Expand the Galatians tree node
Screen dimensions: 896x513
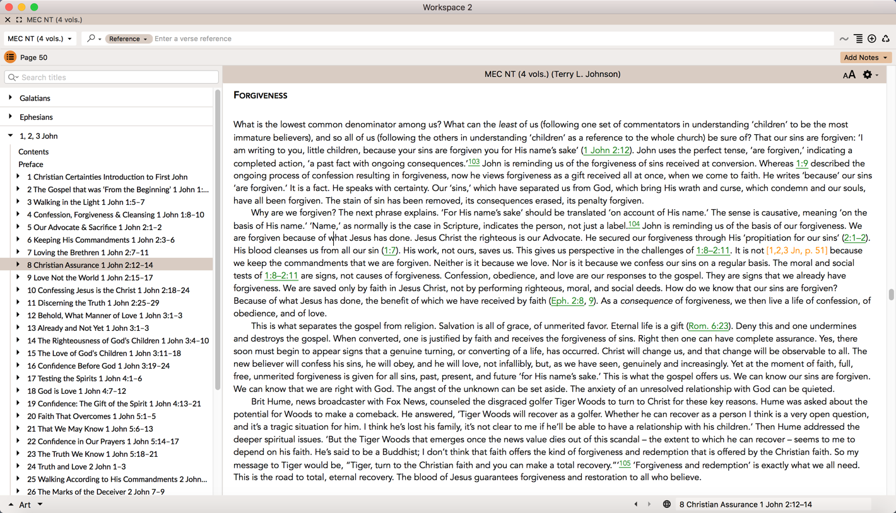(10, 98)
